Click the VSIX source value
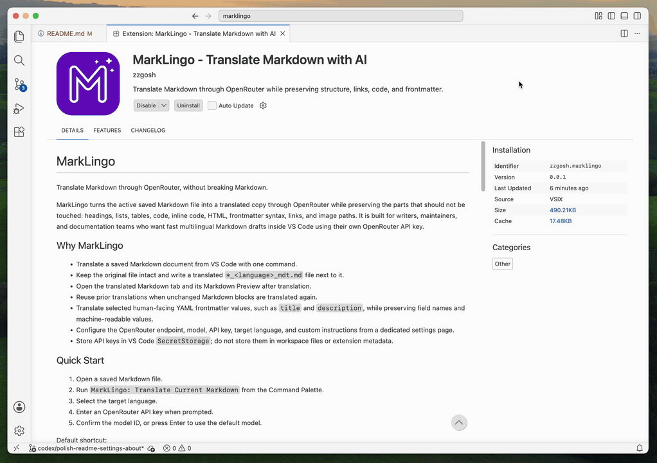 pos(556,199)
